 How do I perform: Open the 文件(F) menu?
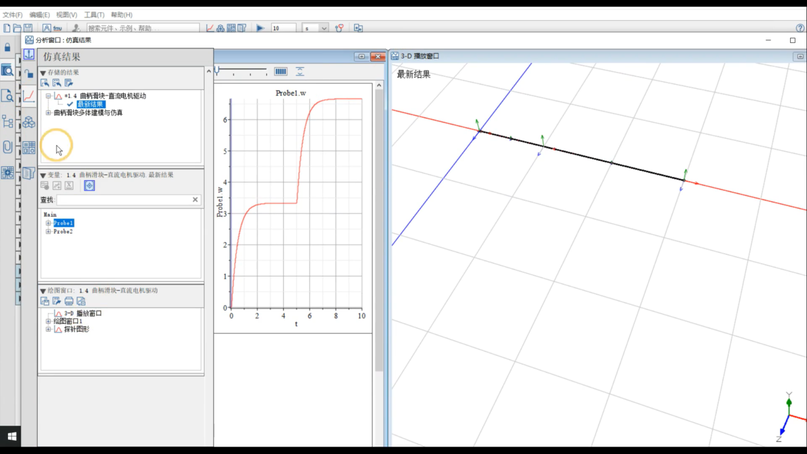click(12, 15)
